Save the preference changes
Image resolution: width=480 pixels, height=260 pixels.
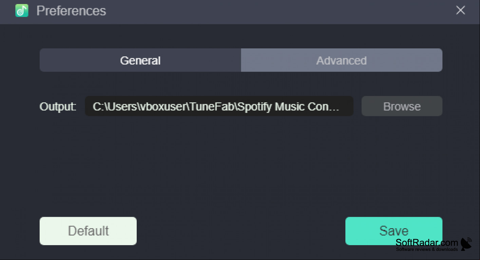(x=394, y=231)
